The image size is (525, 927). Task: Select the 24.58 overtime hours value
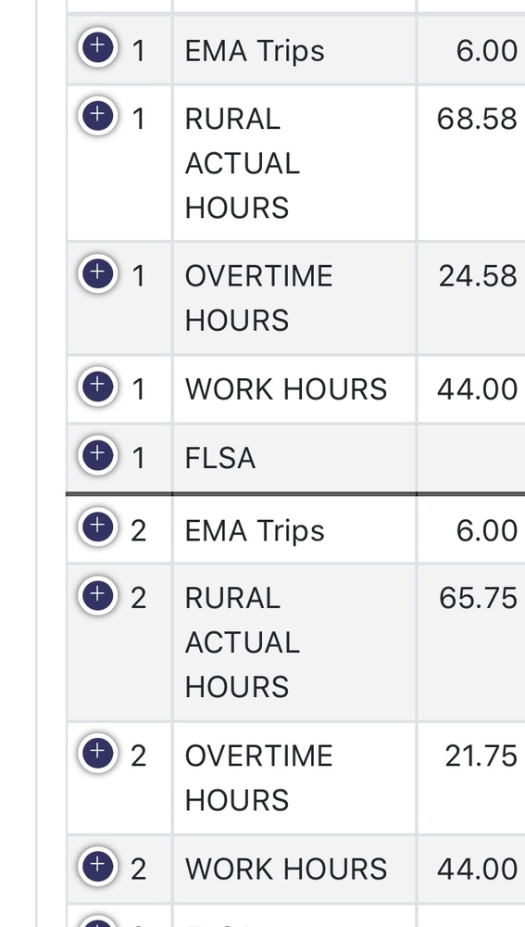point(478,276)
